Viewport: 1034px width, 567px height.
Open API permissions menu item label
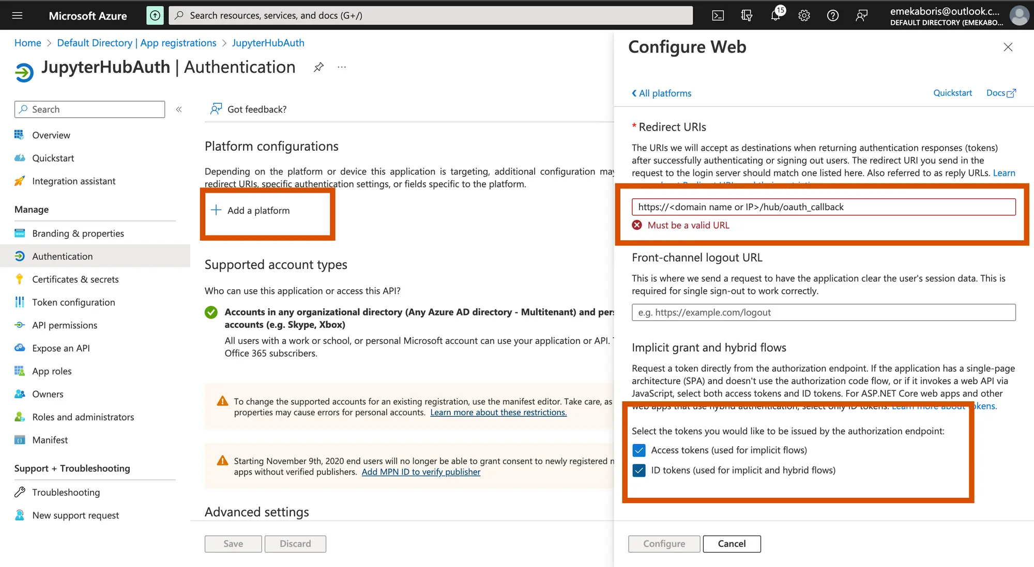point(65,325)
